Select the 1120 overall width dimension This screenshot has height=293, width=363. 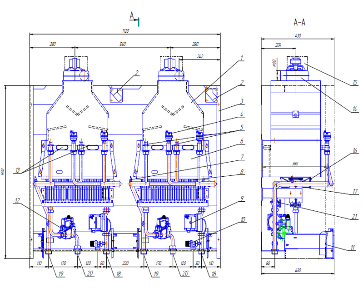[125, 30]
